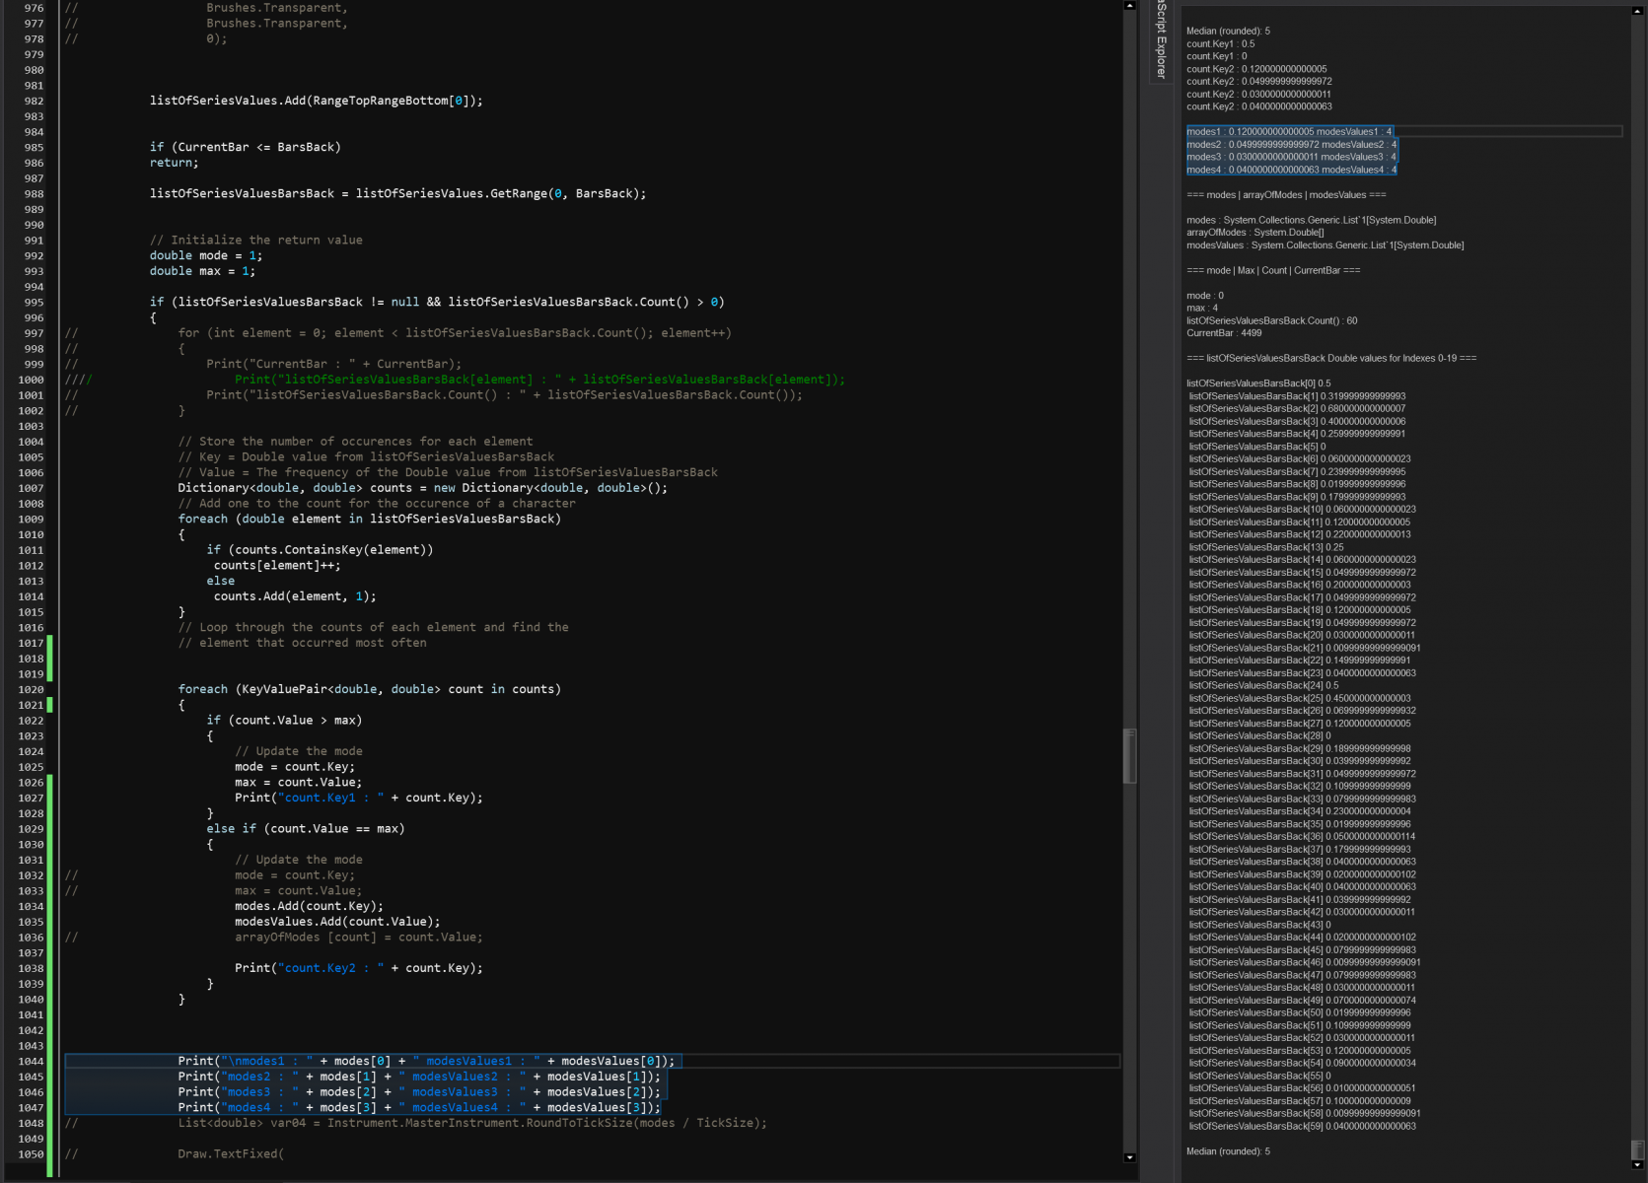Click 'listOfSeriesValuesBarsBack.Count() : 60' in the output
The width and height of the screenshot is (1648, 1183).
pyautogui.click(x=1272, y=321)
